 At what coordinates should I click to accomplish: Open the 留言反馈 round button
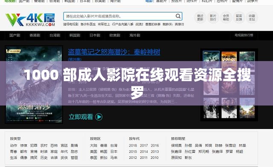coord(239,18)
